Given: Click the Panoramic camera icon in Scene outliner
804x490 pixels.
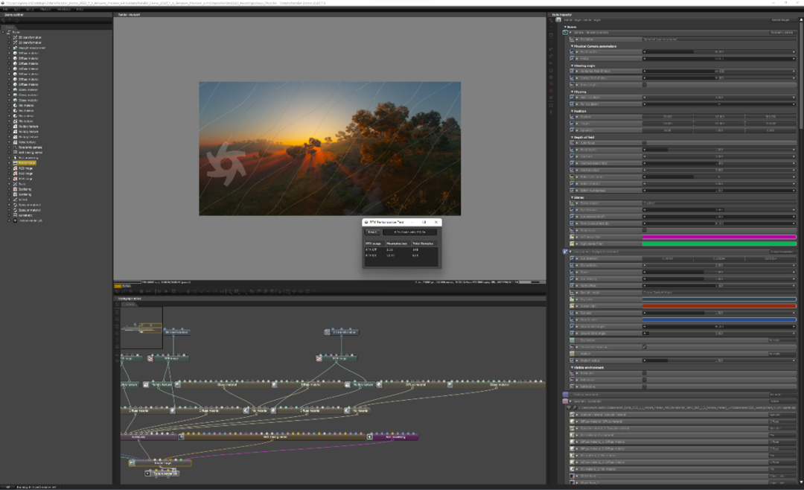Looking at the screenshot, I should coord(14,147).
